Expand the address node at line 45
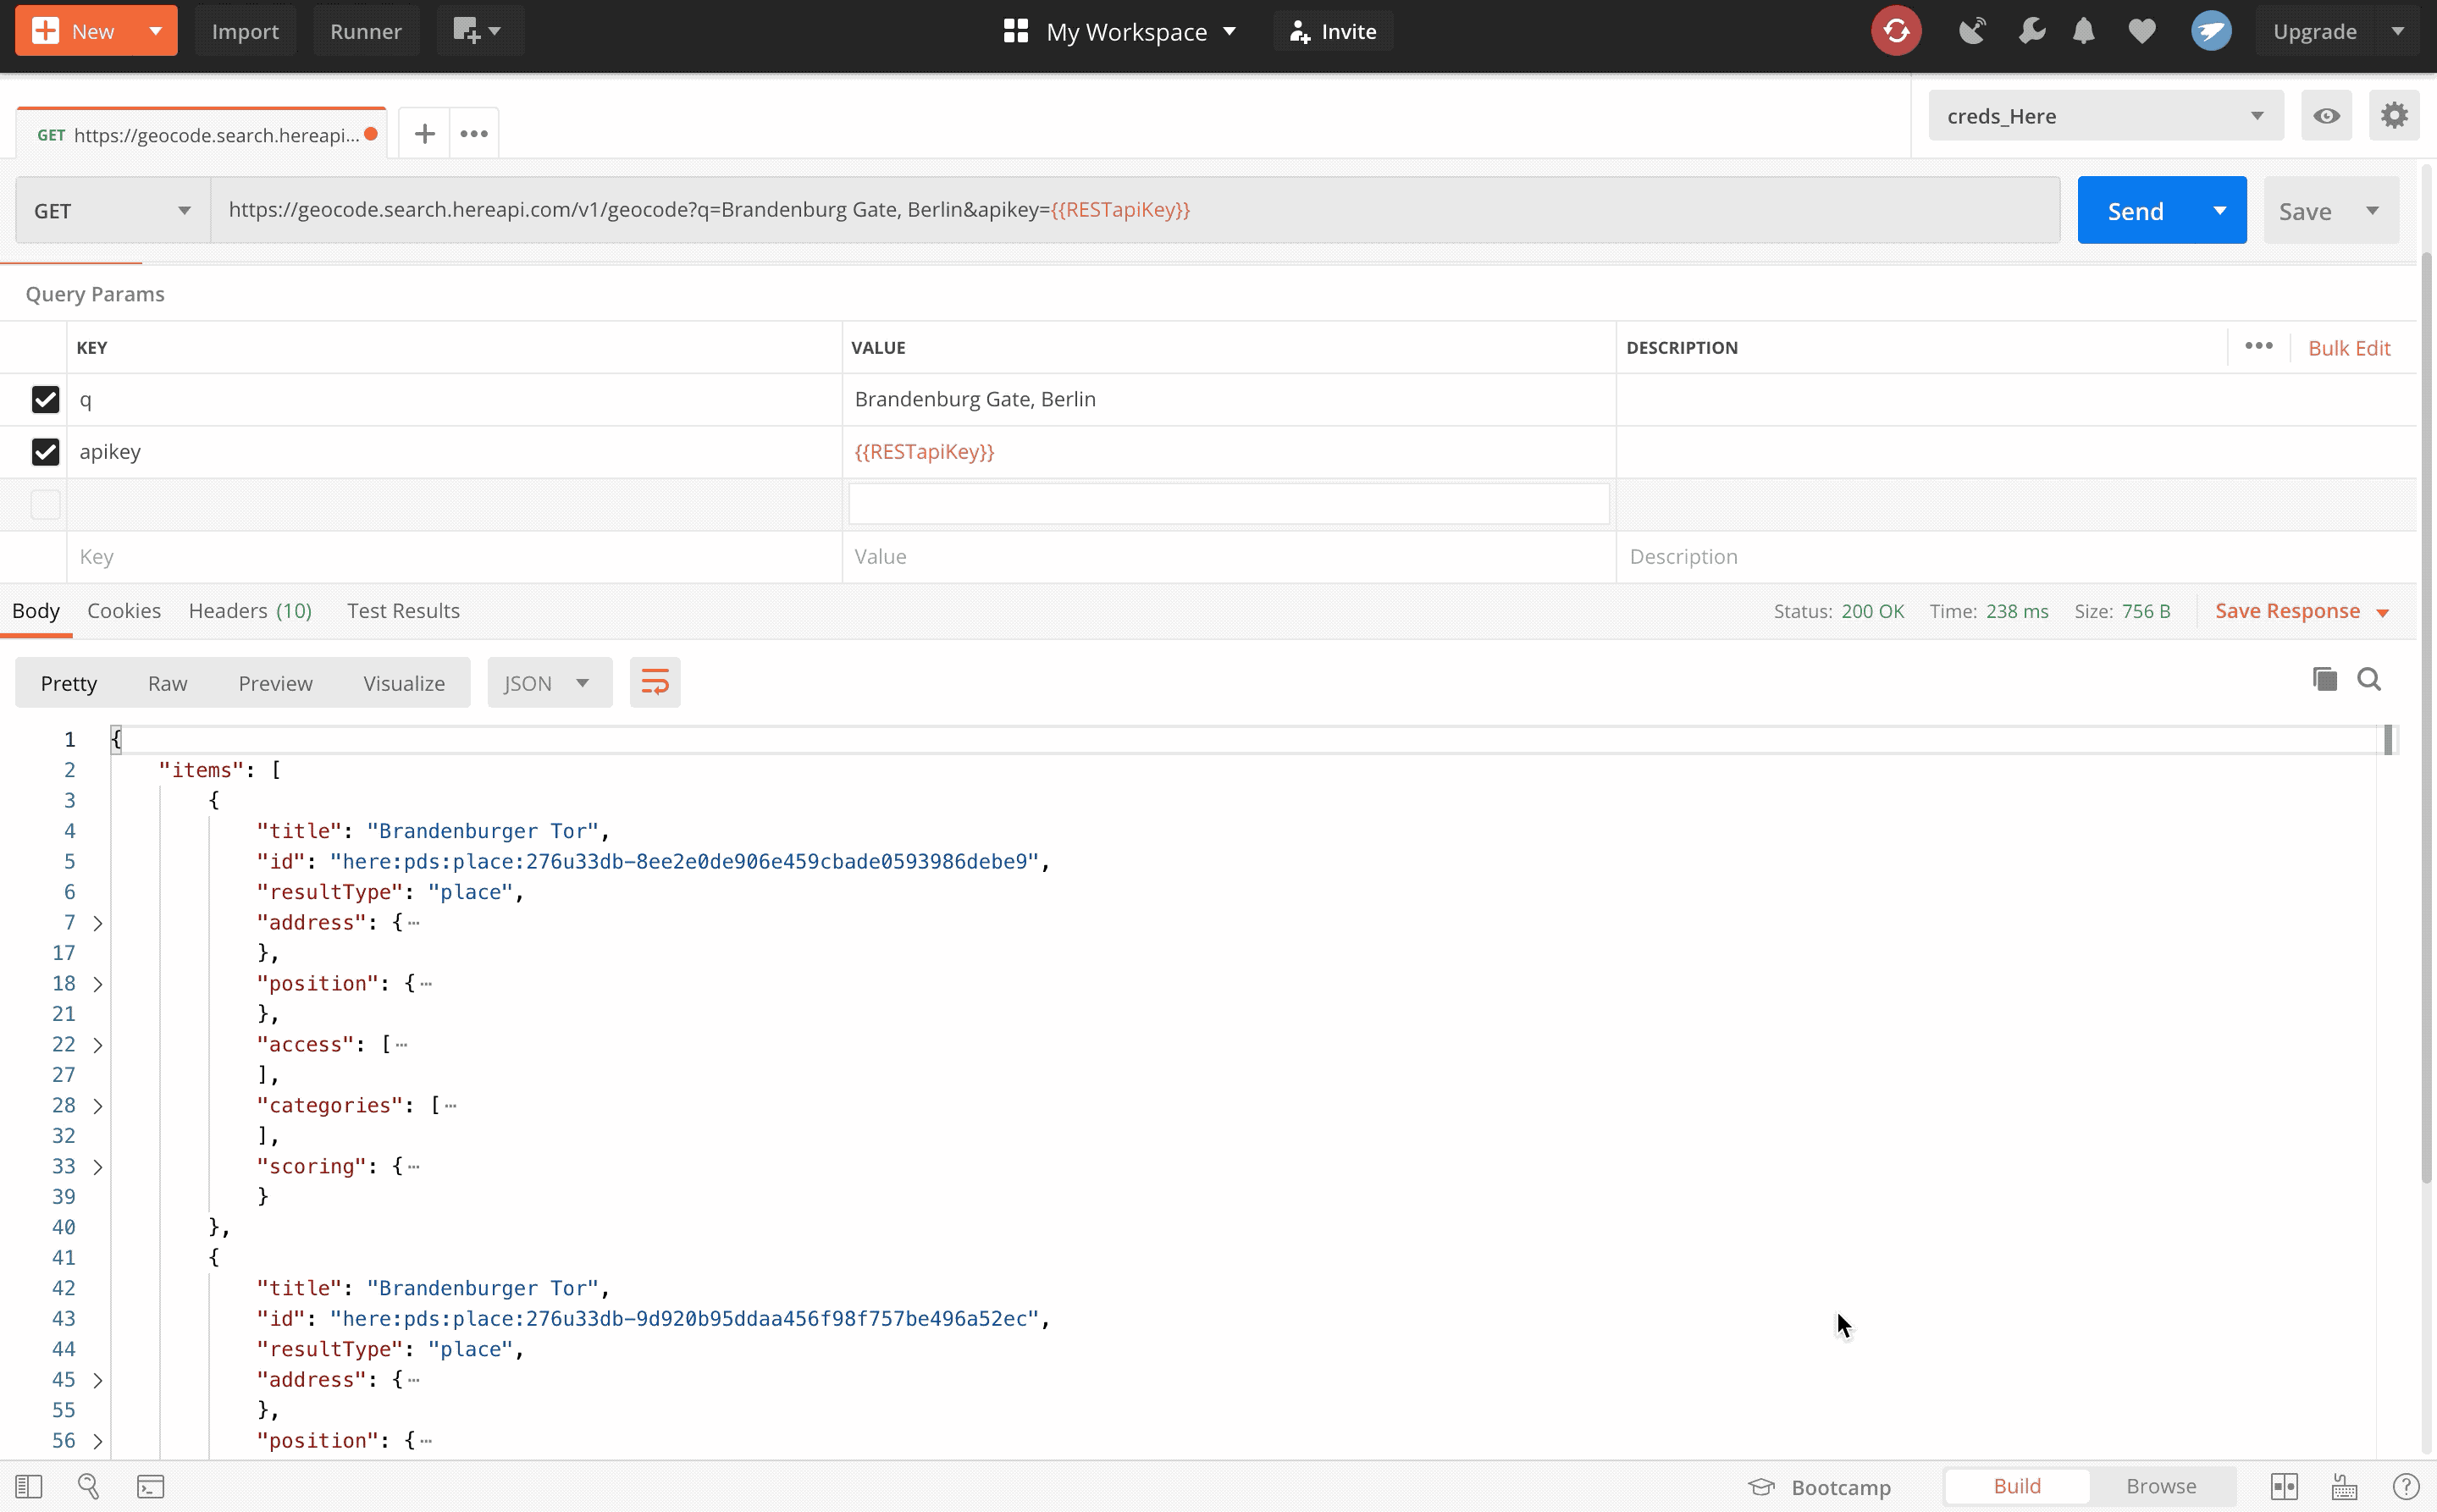 (x=98, y=1380)
